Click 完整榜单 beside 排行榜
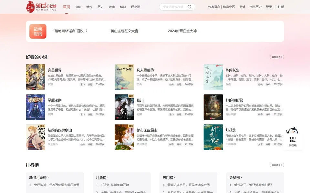The image size is (310, 193). tap(277, 165)
